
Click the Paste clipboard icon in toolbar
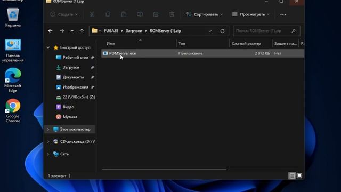click(x=124, y=14)
